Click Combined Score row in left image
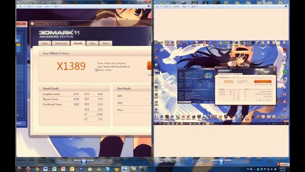The height and width of the screenshot is (172, 305). pos(61,104)
